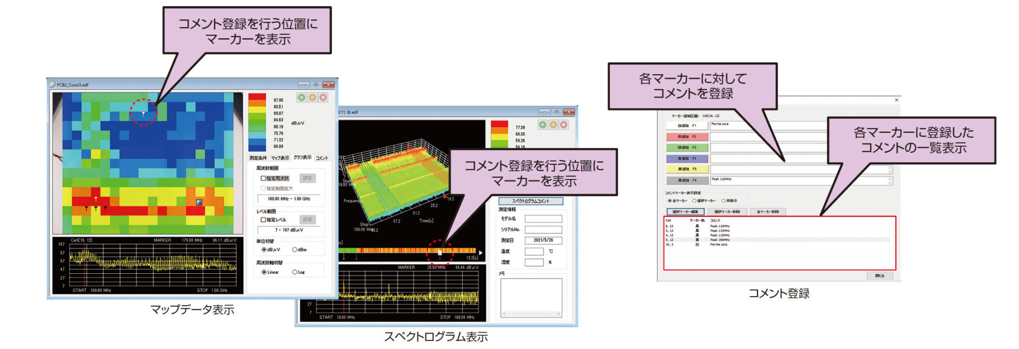The height and width of the screenshot is (349, 1019).
Task: Choose the Linear frequency axis option
Action: pos(264,272)
